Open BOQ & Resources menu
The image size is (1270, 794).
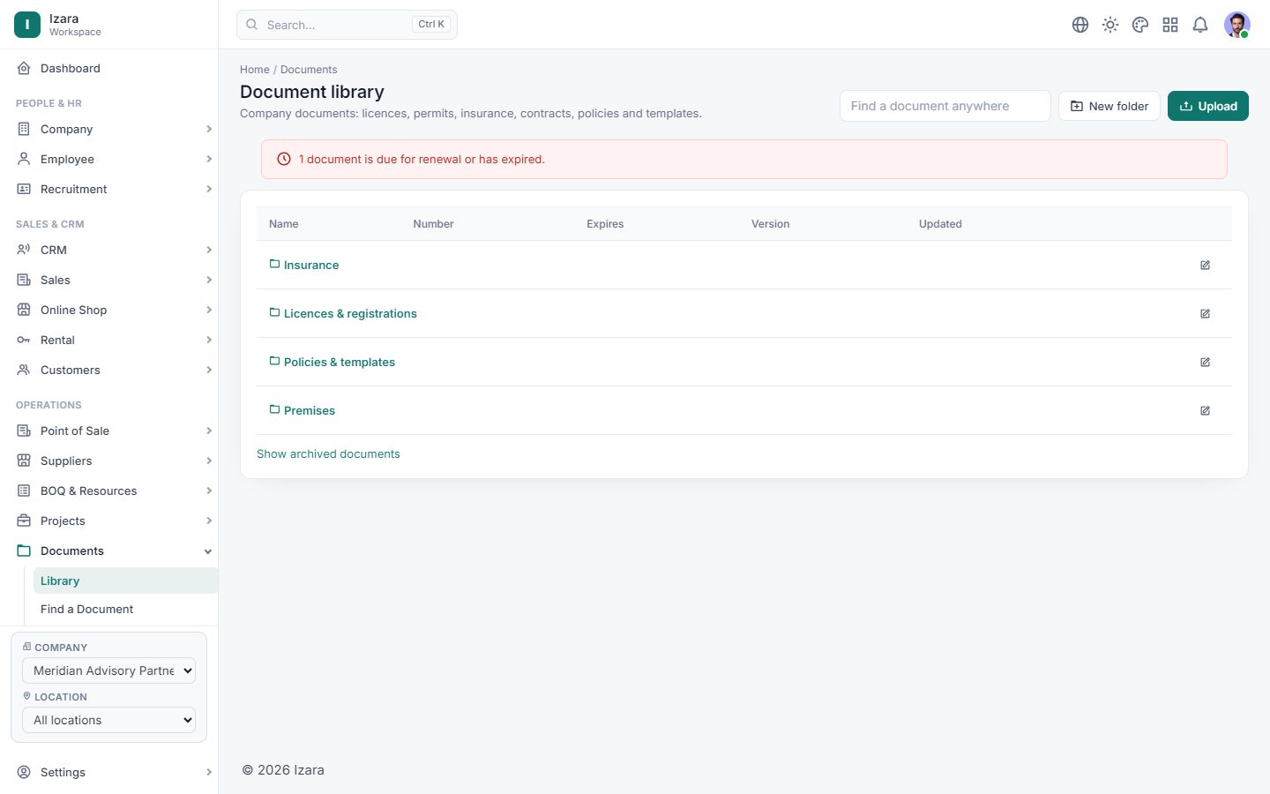pos(115,491)
